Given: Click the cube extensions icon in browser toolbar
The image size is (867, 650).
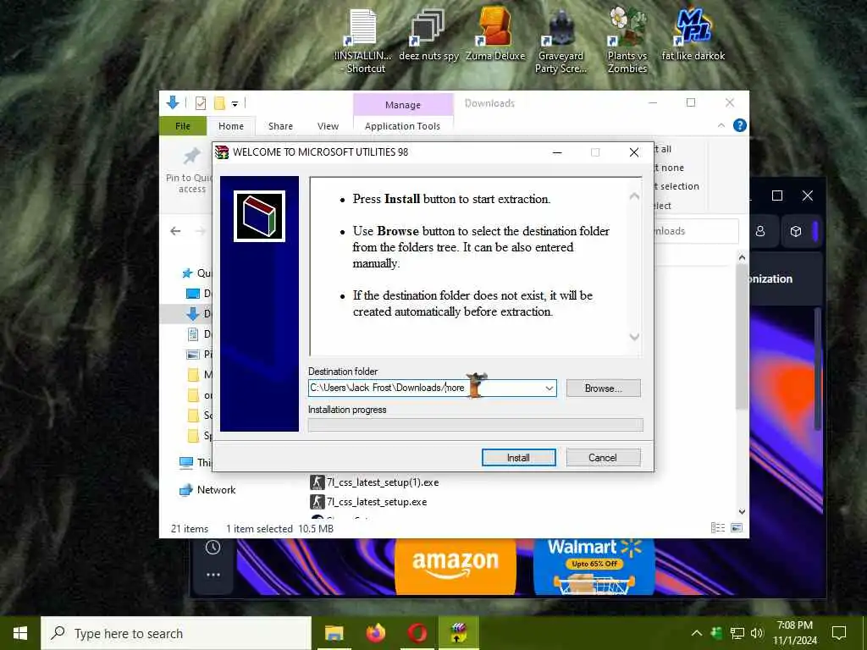Looking at the screenshot, I should point(796,231).
